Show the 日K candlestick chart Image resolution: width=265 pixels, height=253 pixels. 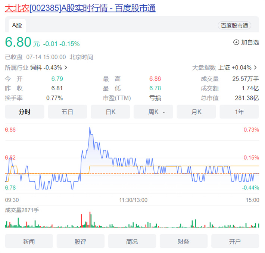[110, 112]
